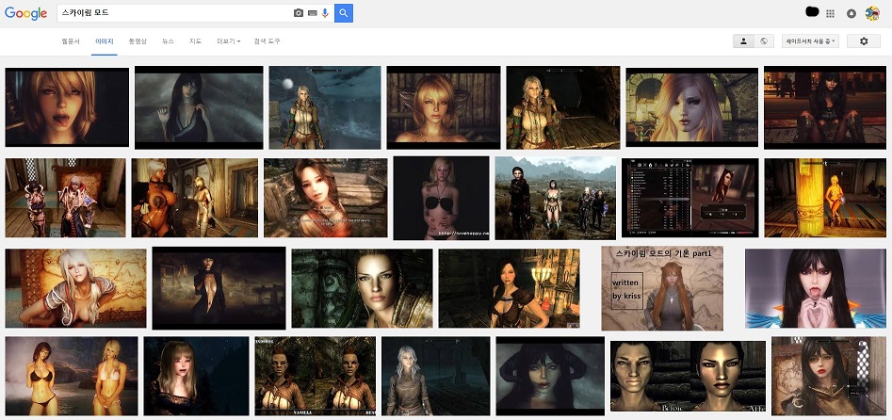Open thumbnail of brunette with subtitle text overlay
Image resolution: width=892 pixels, height=420 pixels.
(325, 198)
